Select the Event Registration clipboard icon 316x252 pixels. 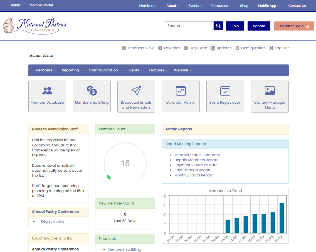[x=225, y=91]
